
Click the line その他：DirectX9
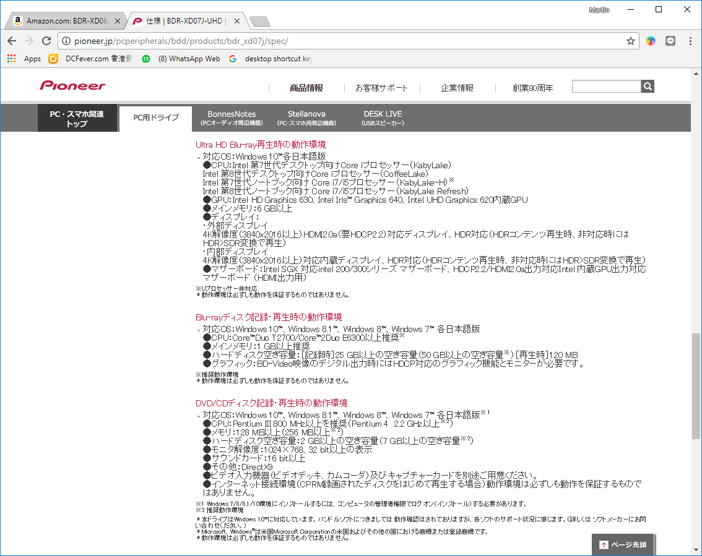coord(238,467)
